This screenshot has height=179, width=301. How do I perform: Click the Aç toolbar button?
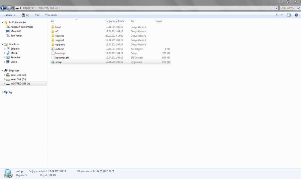point(25,15)
